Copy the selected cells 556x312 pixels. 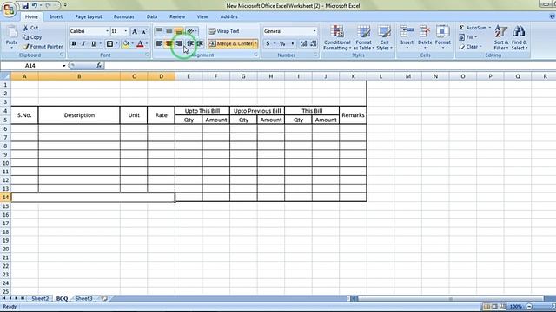click(32, 37)
